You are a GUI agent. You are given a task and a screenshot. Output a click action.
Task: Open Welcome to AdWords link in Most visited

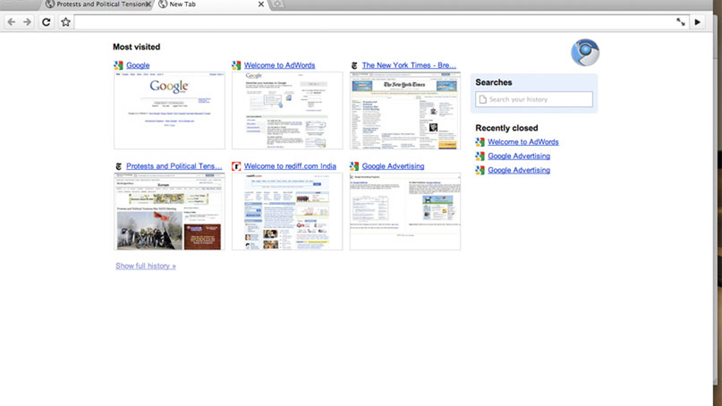[279, 65]
